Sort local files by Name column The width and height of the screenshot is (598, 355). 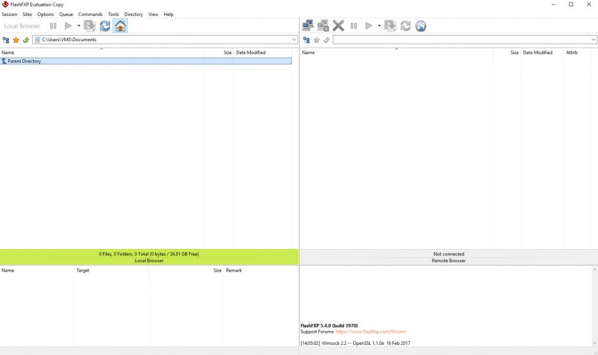[102, 53]
